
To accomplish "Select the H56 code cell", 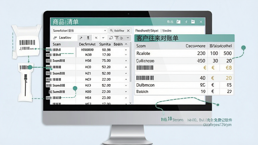I will [88, 61].
